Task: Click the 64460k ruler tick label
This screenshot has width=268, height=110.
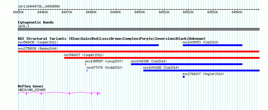Action: (x=43, y=12)
